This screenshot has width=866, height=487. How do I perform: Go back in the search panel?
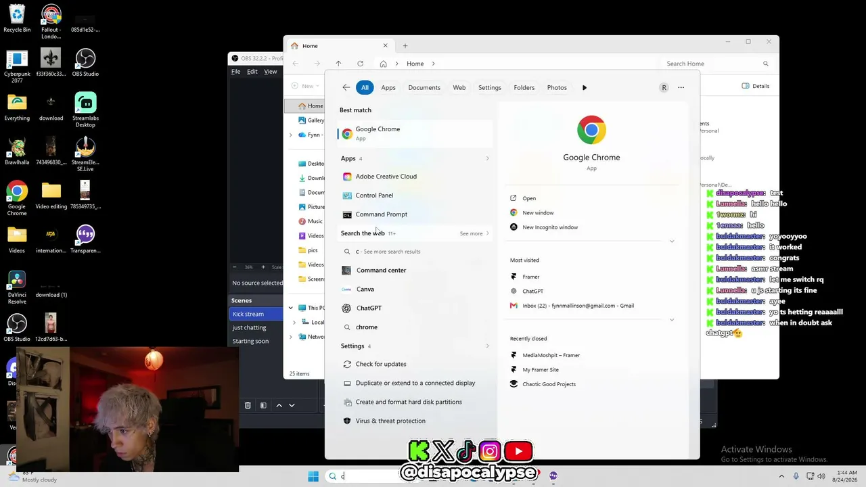coord(346,87)
